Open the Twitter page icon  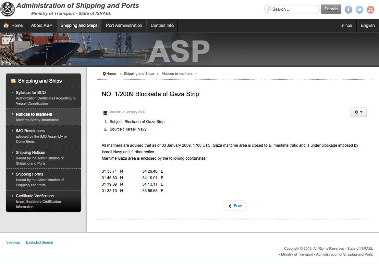click(x=359, y=10)
